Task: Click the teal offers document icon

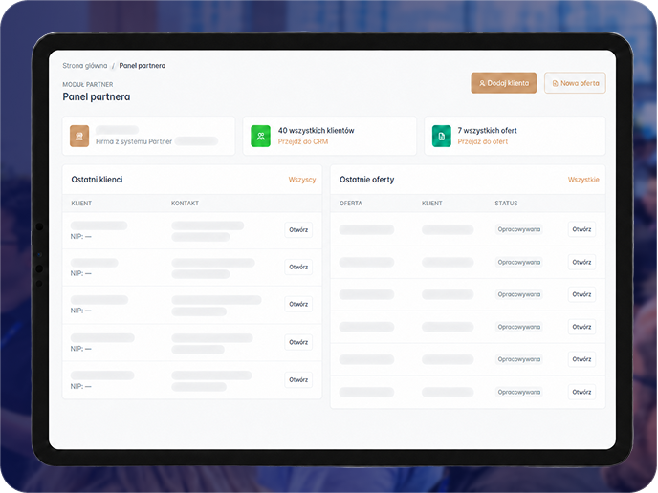Action: point(442,136)
